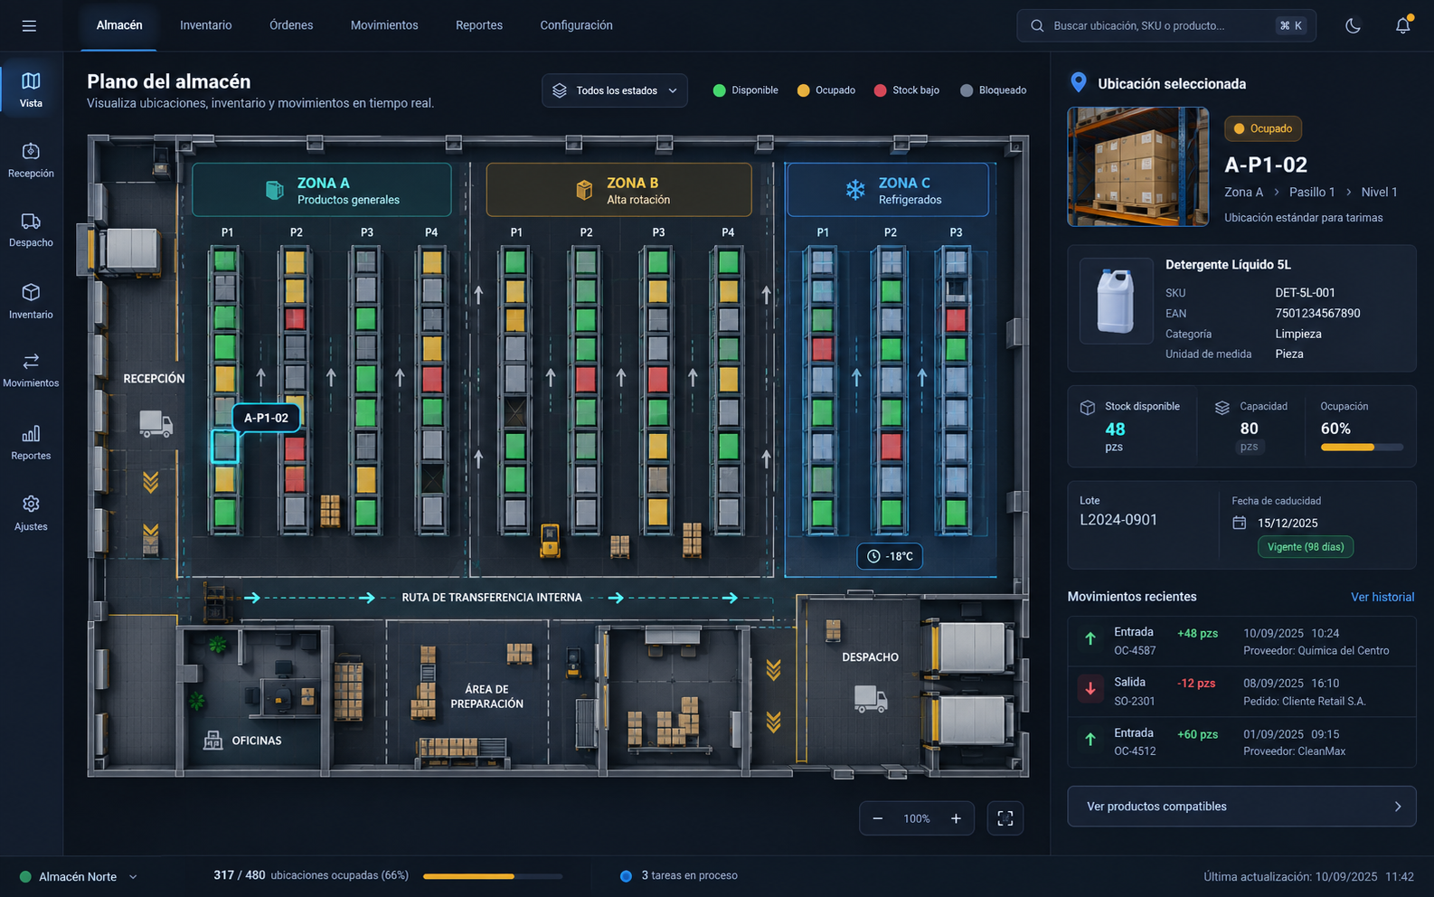The width and height of the screenshot is (1434, 897).
Task: Expand Ver productos compatibles chevron row
Action: pyautogui.click(x=1241, y=807)
